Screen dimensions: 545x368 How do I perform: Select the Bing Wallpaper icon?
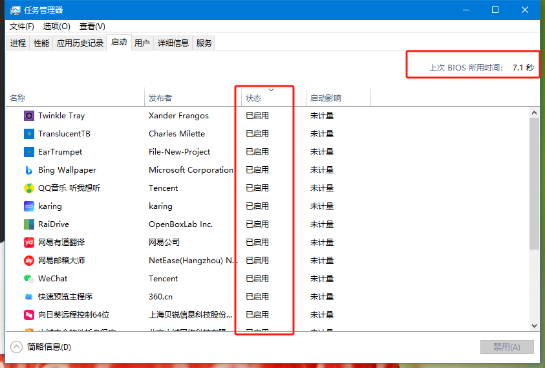coord(29,169)
